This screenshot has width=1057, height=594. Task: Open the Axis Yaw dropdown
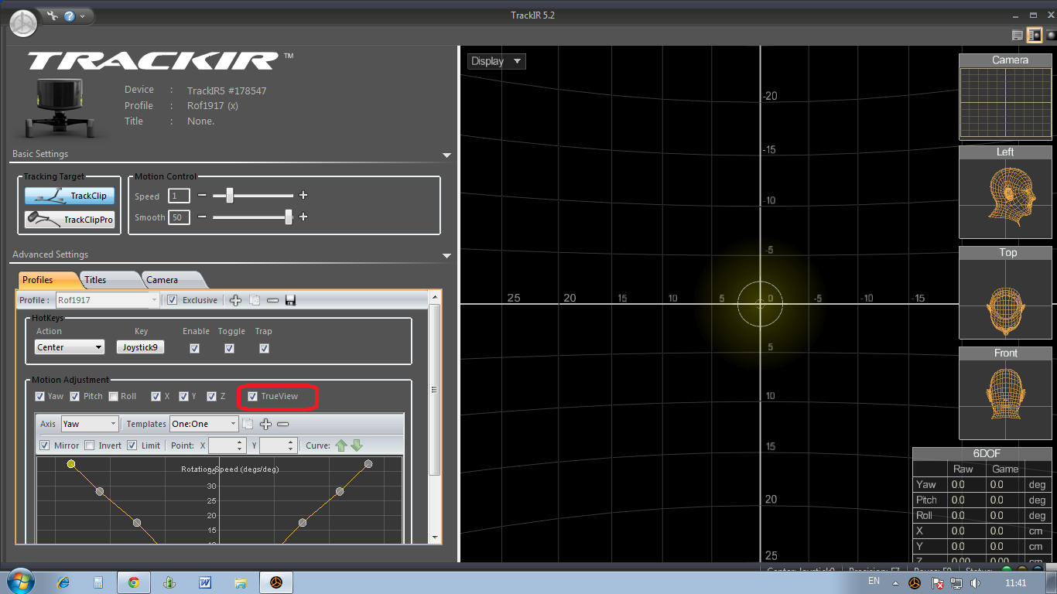tap(90, 424)
